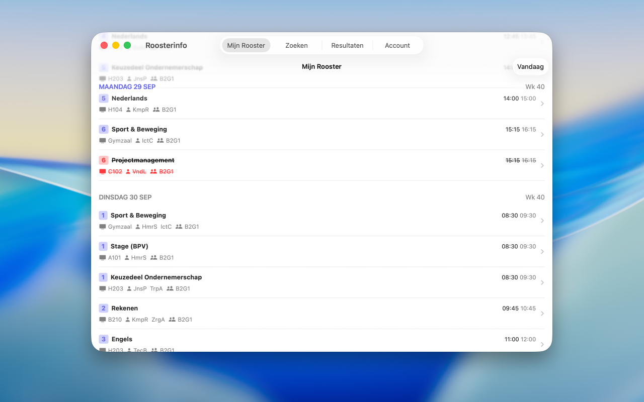
Task: Expand the cancelled Projectmanagement chevron
Action: click(542, 166)
